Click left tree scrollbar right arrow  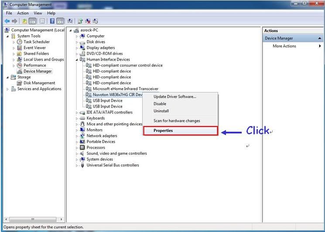coord(61,219)
